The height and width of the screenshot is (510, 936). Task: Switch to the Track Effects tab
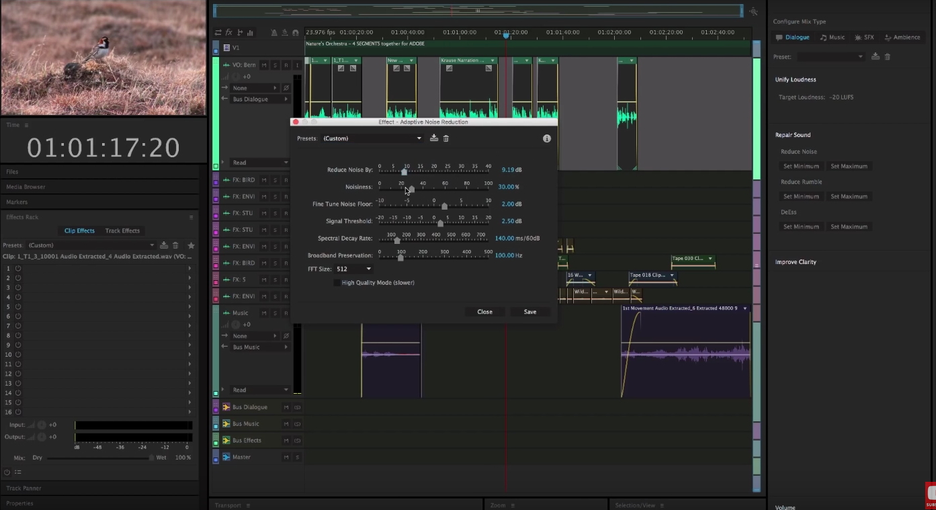click(122, 230)
